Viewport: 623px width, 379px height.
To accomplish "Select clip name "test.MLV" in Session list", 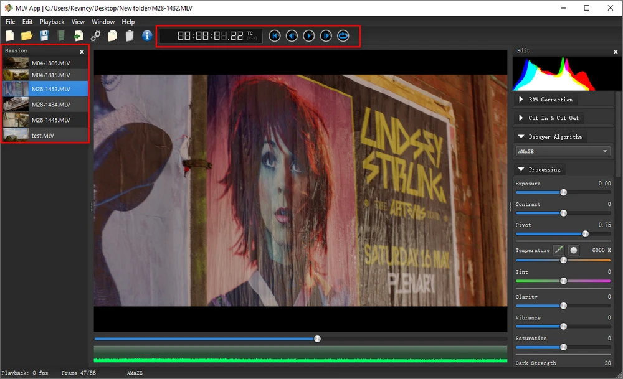I will tap(43, 135).
